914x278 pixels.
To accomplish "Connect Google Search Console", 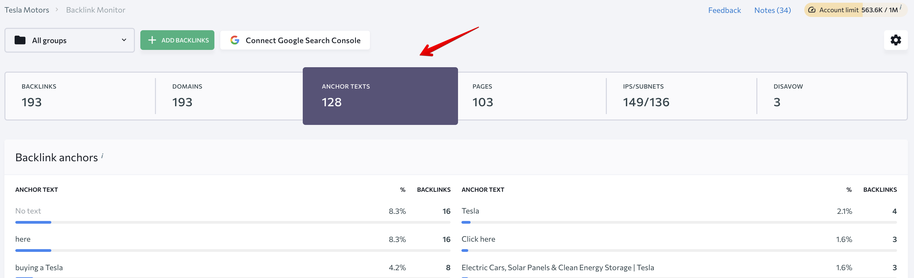I will pyautogui.click(x=295, y=40).
